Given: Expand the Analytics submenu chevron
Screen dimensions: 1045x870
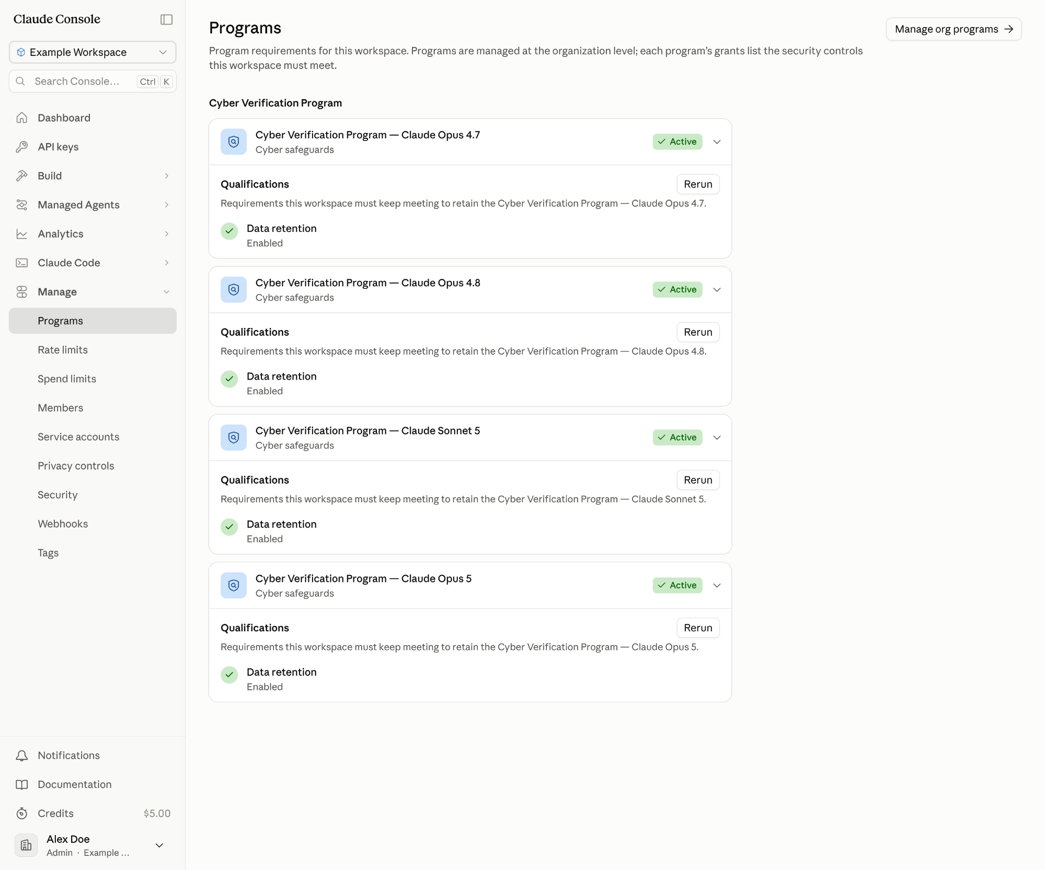Looking at the screenshot, I should [x=167, y=234].
